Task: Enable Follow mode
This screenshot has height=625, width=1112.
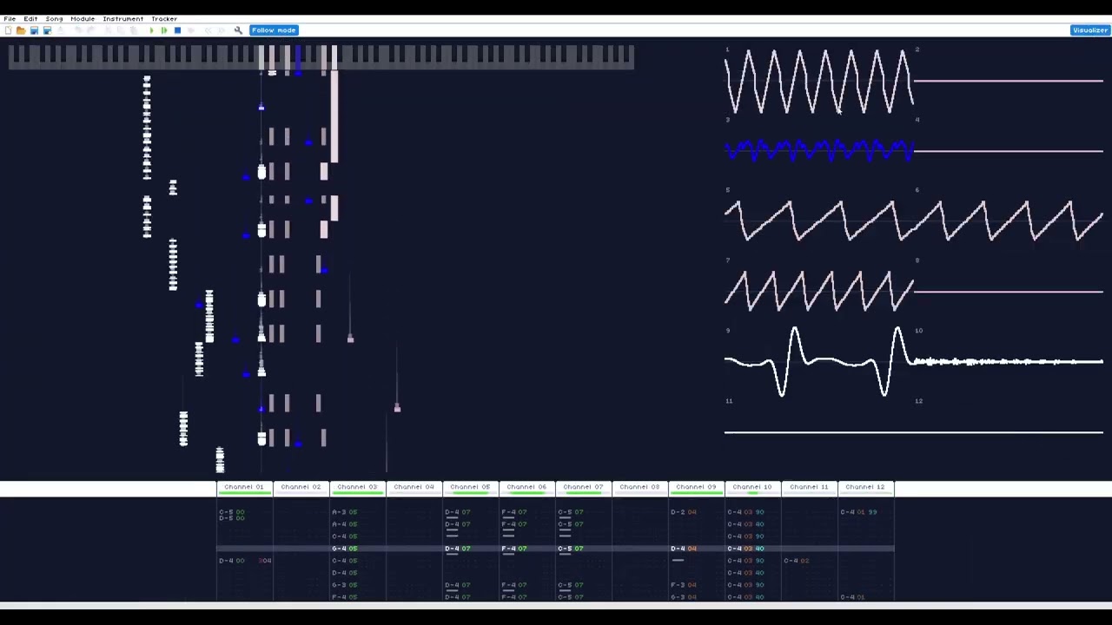Action: [274, 30]
